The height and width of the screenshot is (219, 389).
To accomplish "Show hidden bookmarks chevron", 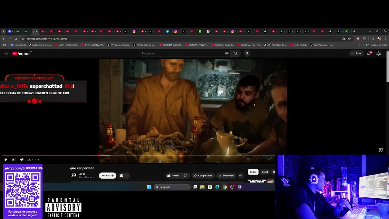I will (360, 45).
